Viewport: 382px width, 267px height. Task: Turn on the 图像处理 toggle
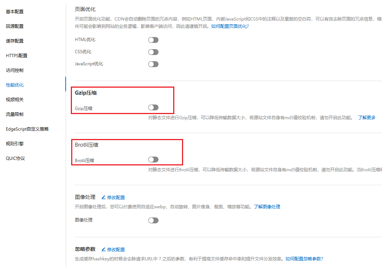(153, 220)
